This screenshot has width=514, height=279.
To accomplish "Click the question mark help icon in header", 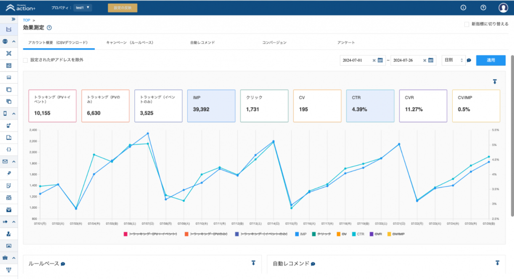I will click(483, 8).
